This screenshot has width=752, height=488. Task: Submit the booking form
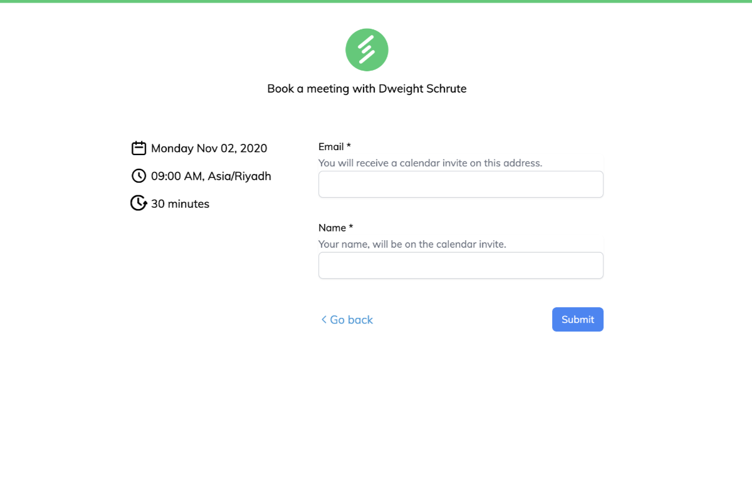point(578,320)
